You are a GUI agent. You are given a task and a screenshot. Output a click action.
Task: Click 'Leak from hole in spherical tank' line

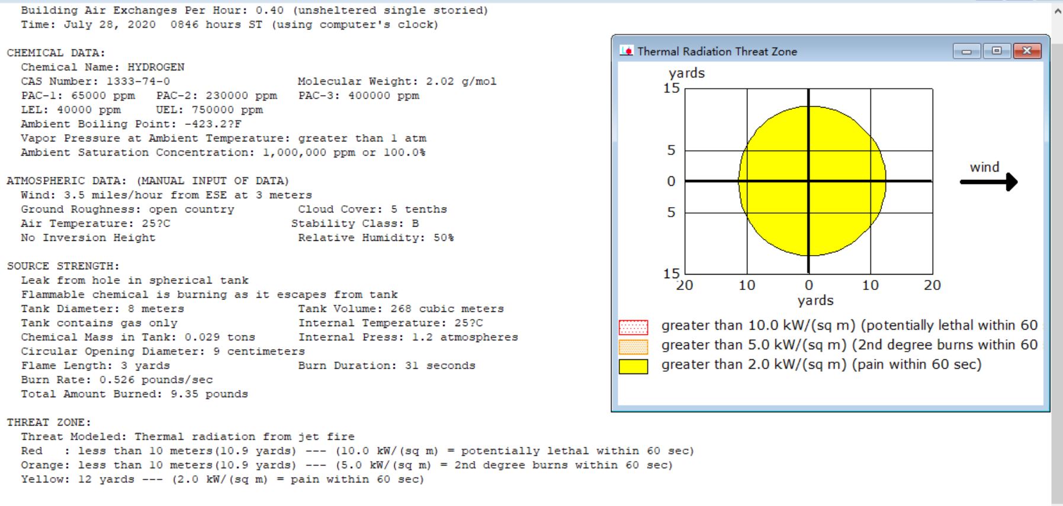pyautogui.click(x=134, y=280)
